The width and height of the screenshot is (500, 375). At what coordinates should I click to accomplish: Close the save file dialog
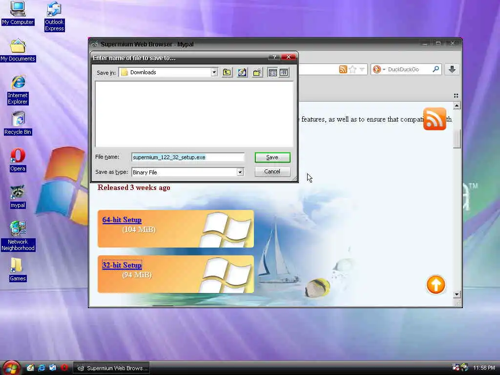pos(289,57)
